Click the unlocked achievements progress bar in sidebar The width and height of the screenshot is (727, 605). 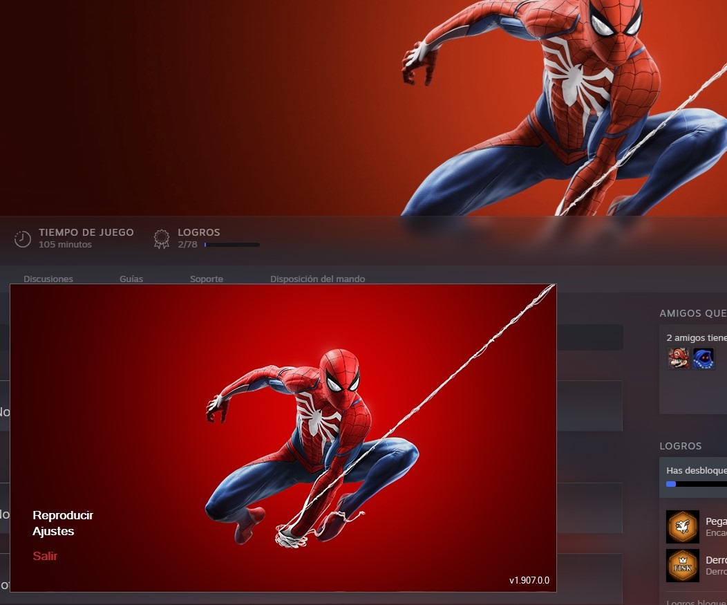coord(697,484)
